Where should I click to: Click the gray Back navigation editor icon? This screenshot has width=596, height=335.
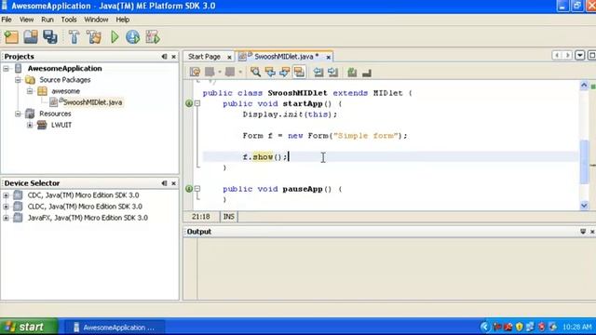(x=210, y=72)
